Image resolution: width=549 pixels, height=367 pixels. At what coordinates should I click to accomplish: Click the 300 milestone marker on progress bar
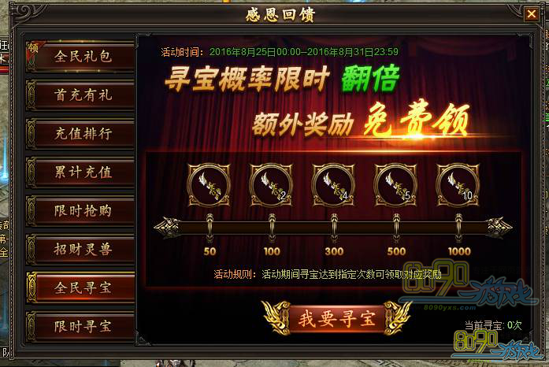tap(334, 228)
